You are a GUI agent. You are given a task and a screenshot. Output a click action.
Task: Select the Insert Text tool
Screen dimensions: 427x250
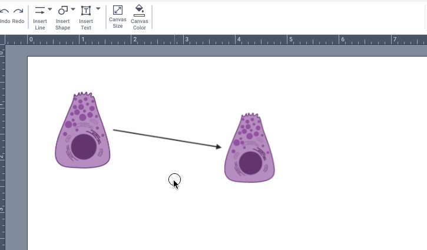85,11
